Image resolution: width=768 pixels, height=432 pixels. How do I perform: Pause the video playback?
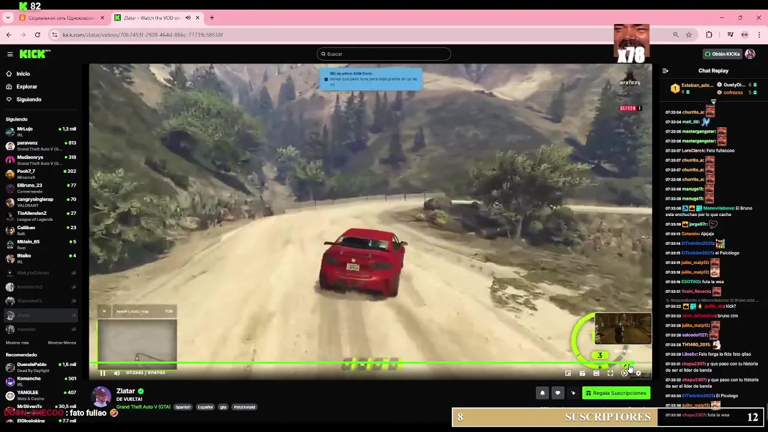click(x=103, y=373)
